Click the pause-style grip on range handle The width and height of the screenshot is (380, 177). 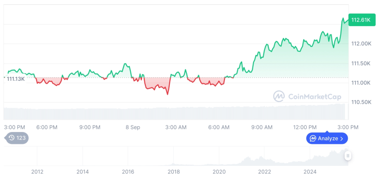point(348,155)
